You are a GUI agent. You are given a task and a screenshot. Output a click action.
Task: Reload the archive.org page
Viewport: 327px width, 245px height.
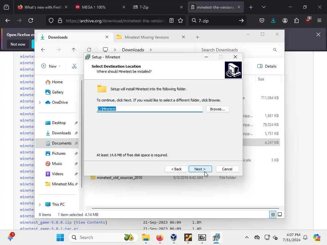(x=31, y=20)
